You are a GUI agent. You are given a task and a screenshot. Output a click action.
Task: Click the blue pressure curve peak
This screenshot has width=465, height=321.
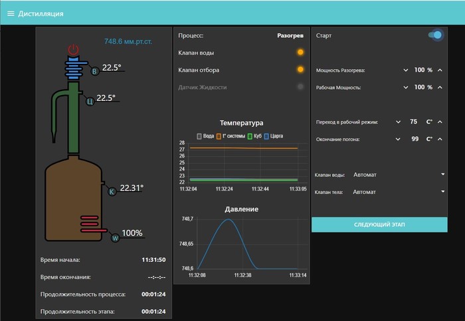[x=229, y=219]
